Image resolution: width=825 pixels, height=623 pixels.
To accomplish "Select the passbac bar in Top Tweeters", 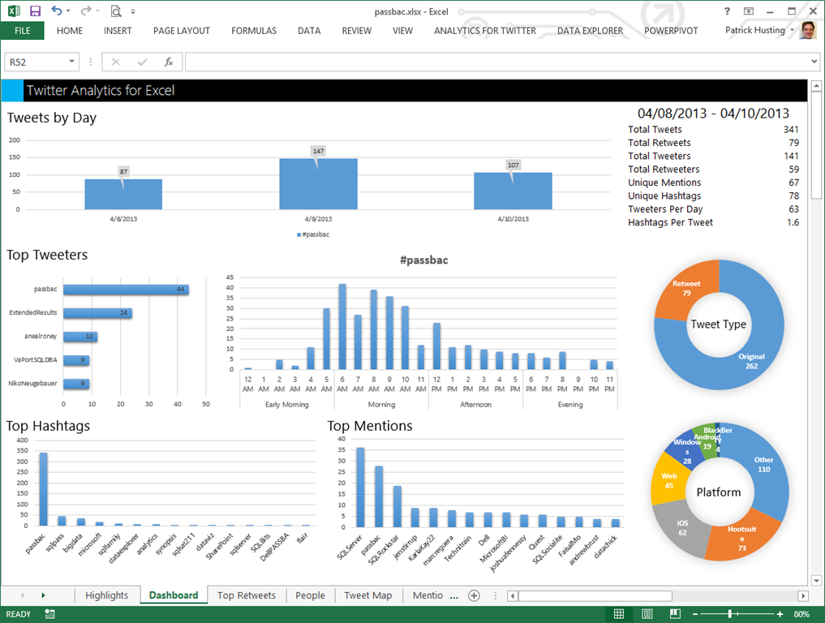I will click(126, 290).
